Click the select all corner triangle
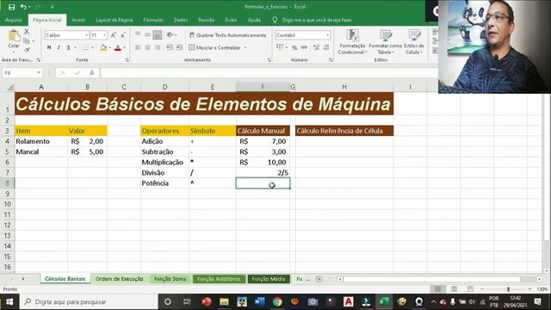 click(x=10, y=87)
